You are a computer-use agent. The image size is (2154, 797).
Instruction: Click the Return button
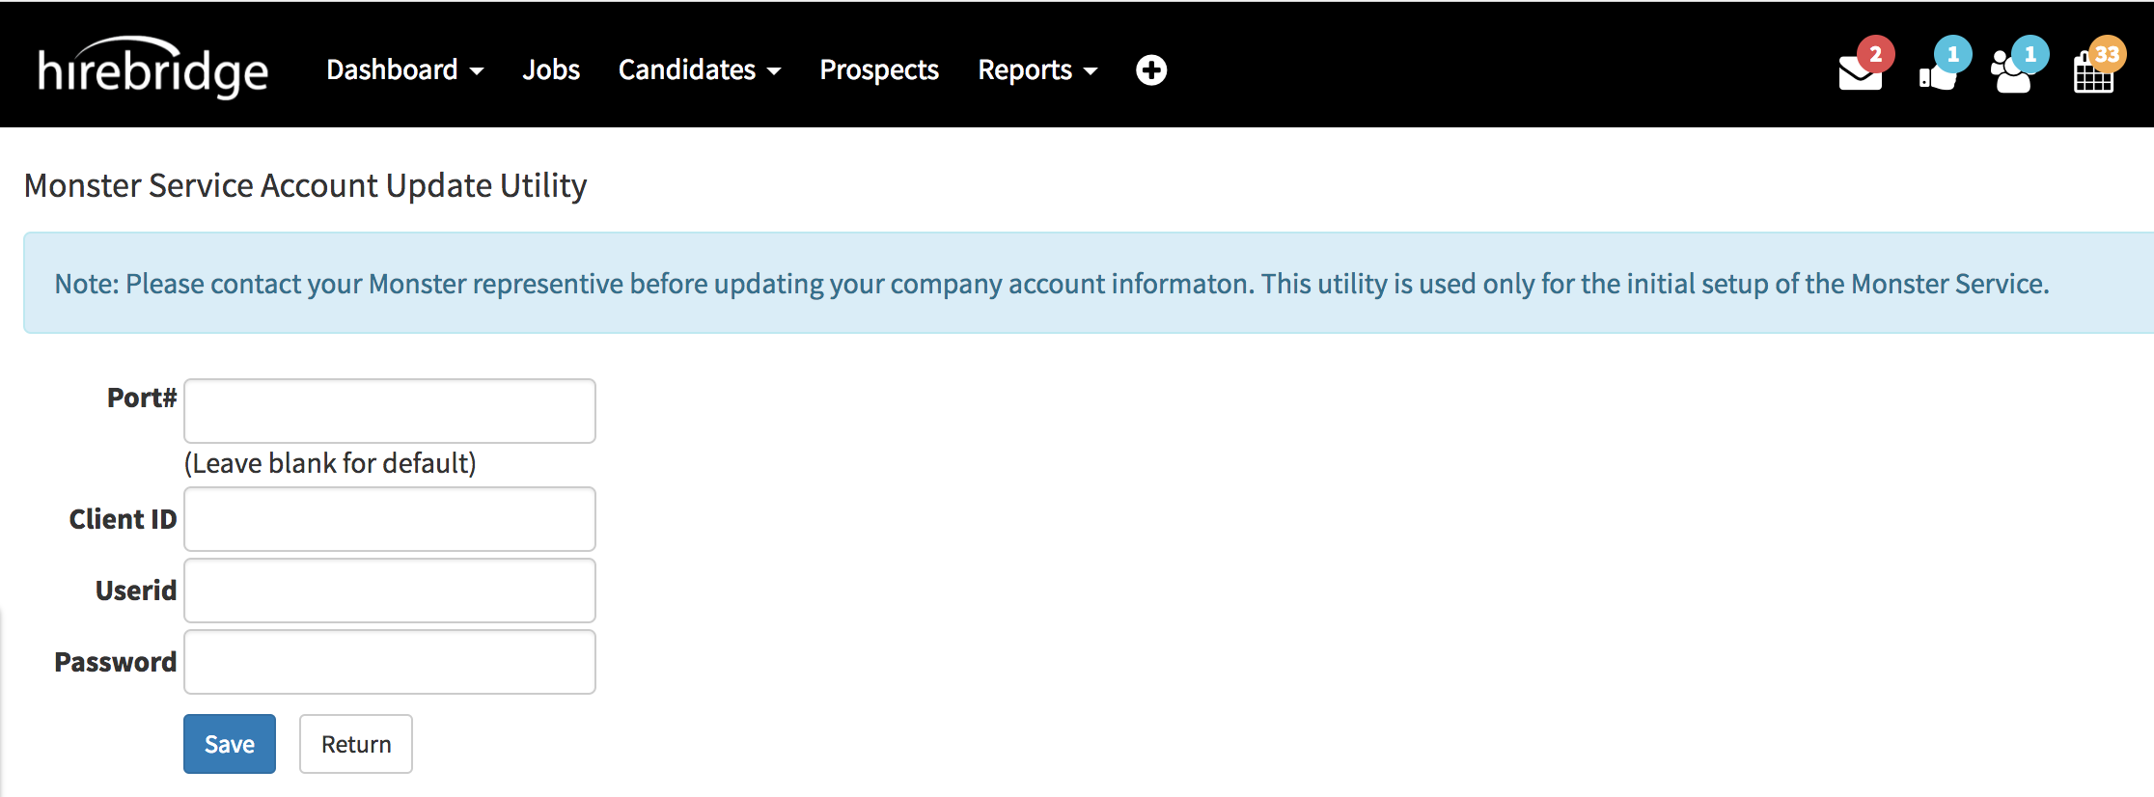coord(355,744)
